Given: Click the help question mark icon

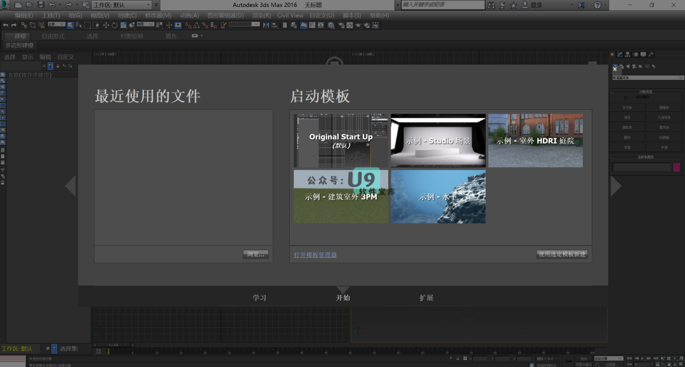Looking at the screenshot, I should [x=597, y=5].
